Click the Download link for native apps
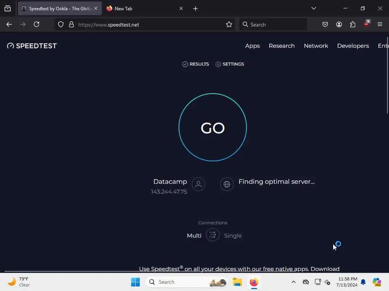The image size is (389, 291). point(325,269)
